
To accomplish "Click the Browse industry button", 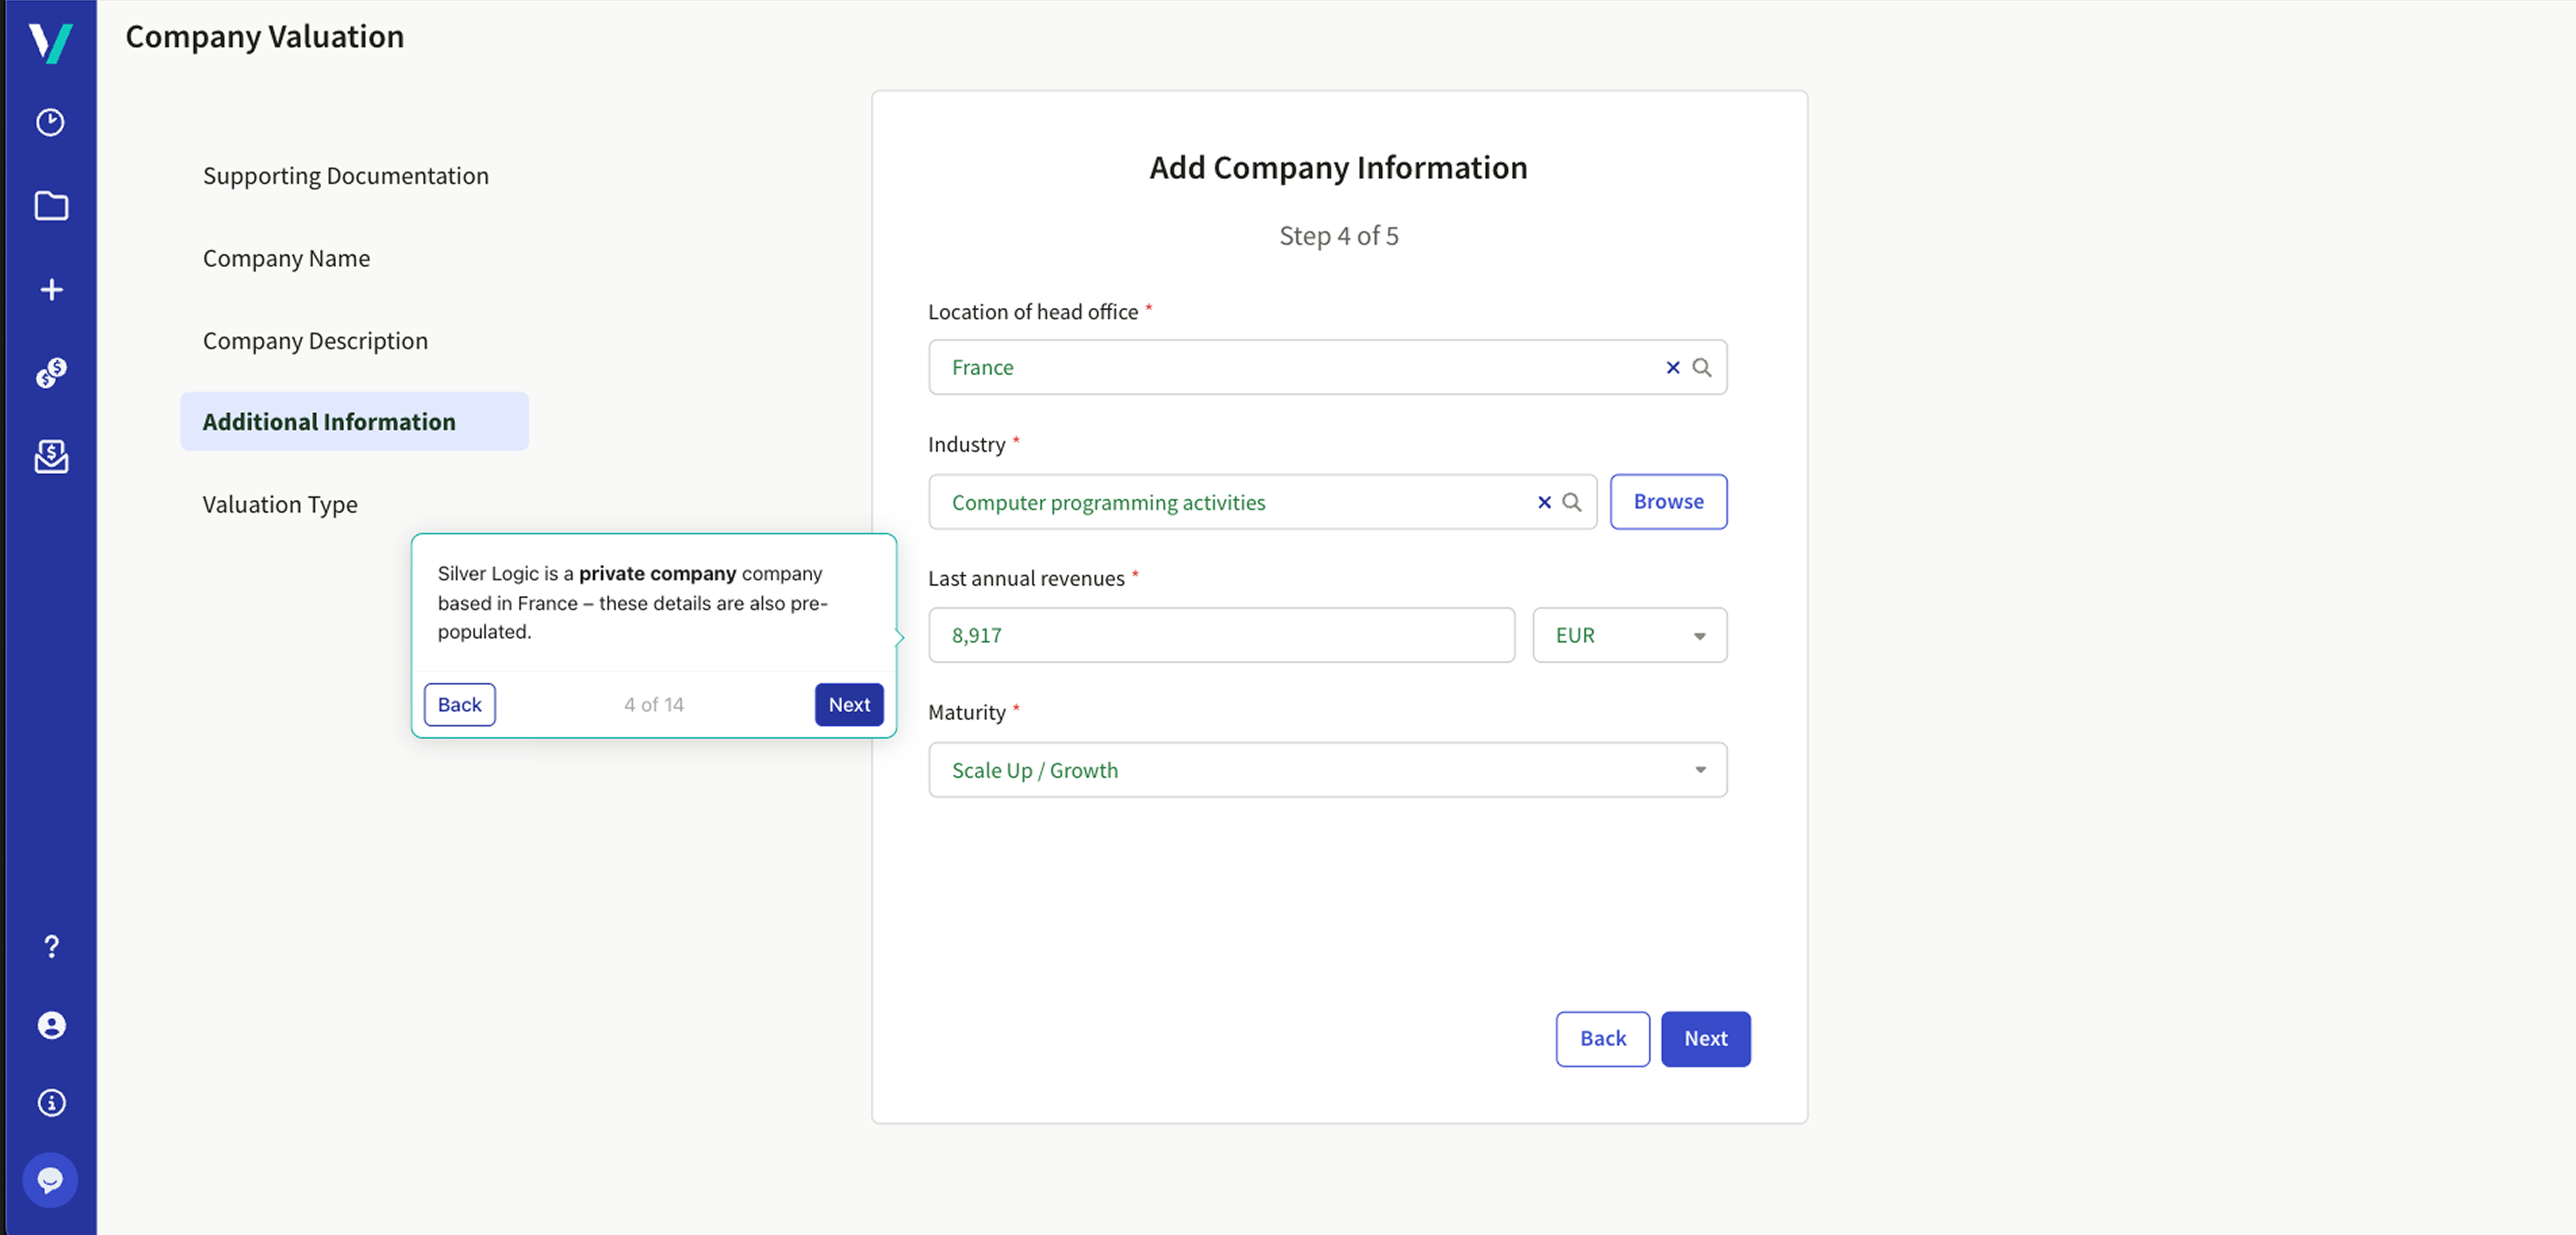I will click(1668, 502).
